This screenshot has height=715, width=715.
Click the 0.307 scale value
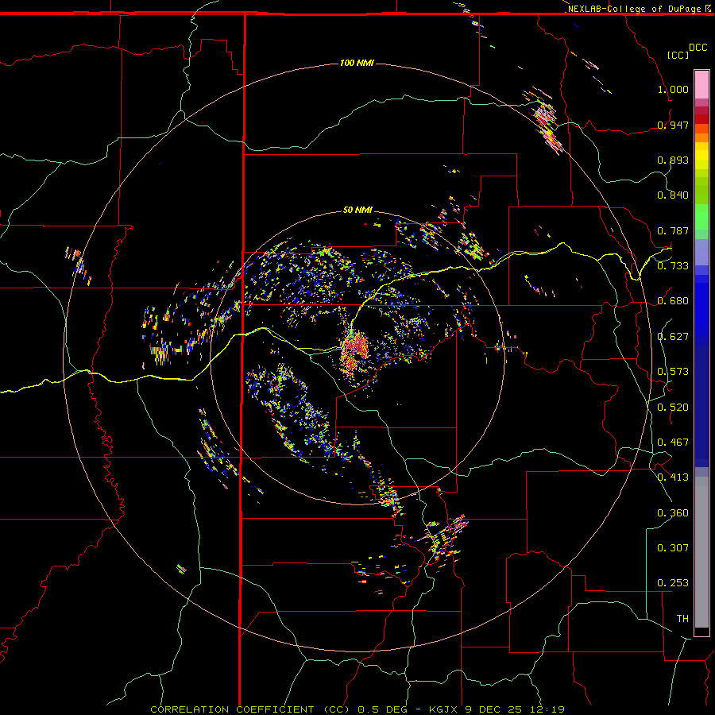(673, 548)
